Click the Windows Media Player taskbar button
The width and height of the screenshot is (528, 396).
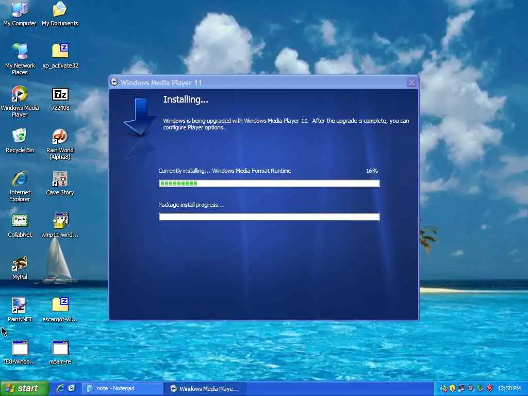click(205, 389)
